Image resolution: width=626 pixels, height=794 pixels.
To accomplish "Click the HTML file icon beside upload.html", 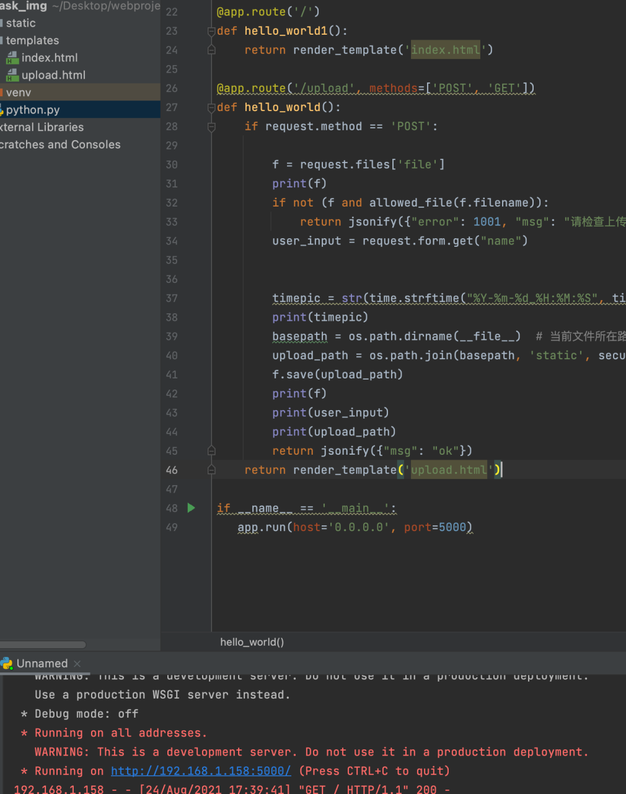I will tap(12, 75).
